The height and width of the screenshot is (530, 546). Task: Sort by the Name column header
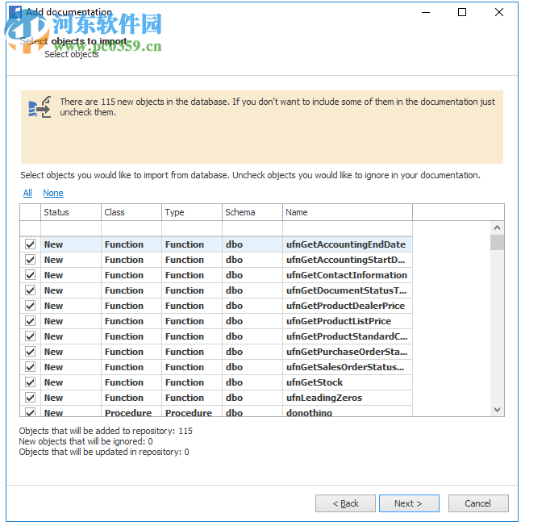pos(348,212)
